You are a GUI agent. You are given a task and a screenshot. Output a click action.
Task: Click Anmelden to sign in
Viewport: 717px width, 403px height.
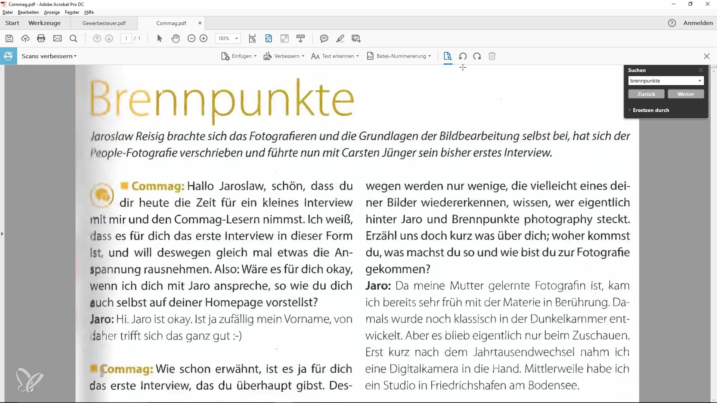698,23
